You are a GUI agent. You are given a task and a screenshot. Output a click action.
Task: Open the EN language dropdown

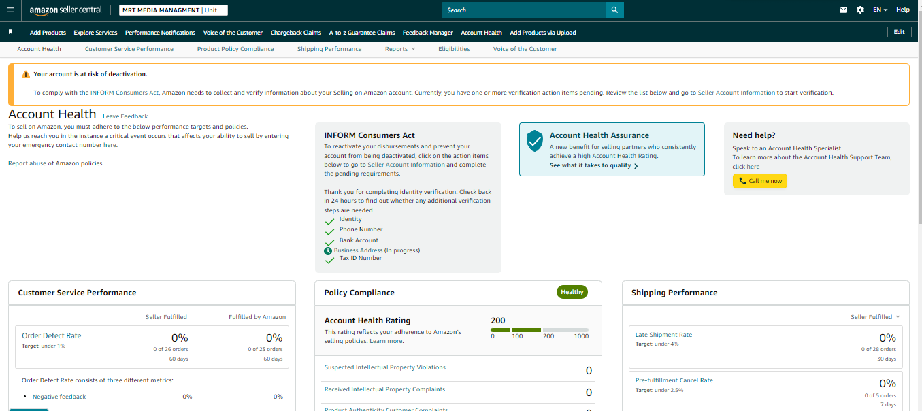coord(880,10)
